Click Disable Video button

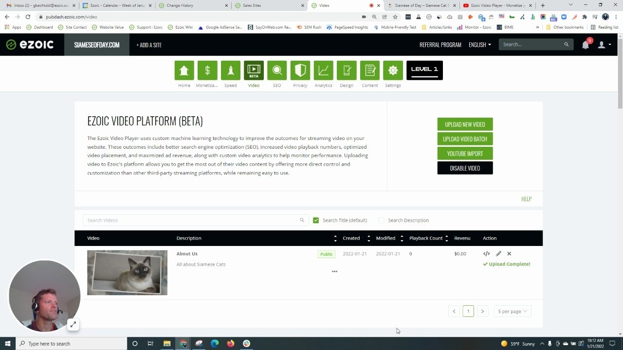pyautogui.click(x=465, y=168)
